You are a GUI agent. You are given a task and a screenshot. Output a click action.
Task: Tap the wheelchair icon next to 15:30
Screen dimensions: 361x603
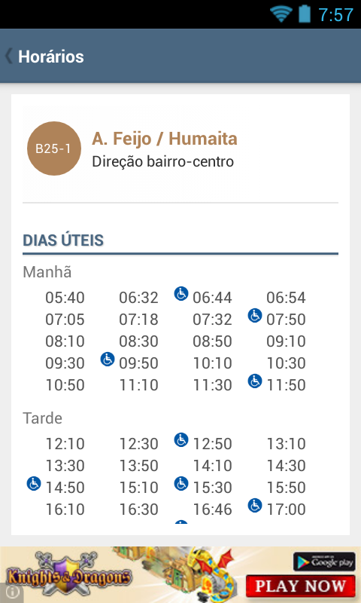[181, 483]
